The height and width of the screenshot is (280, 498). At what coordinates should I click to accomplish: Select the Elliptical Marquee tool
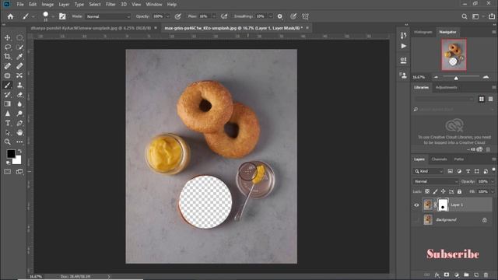click(x=19, y=38)
